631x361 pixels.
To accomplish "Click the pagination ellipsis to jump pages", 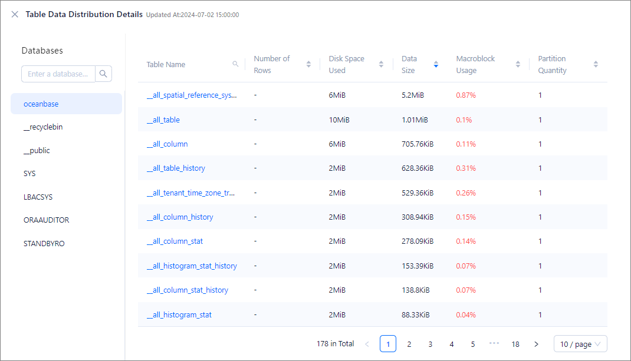I will click(494, 344).
